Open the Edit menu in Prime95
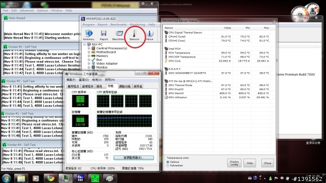The height and width of the screenshot is (183, 326). click(14, 10)
